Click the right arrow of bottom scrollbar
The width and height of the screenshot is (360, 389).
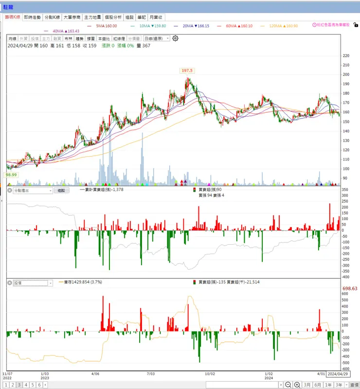pyautogui.click(x=281, y=385)
